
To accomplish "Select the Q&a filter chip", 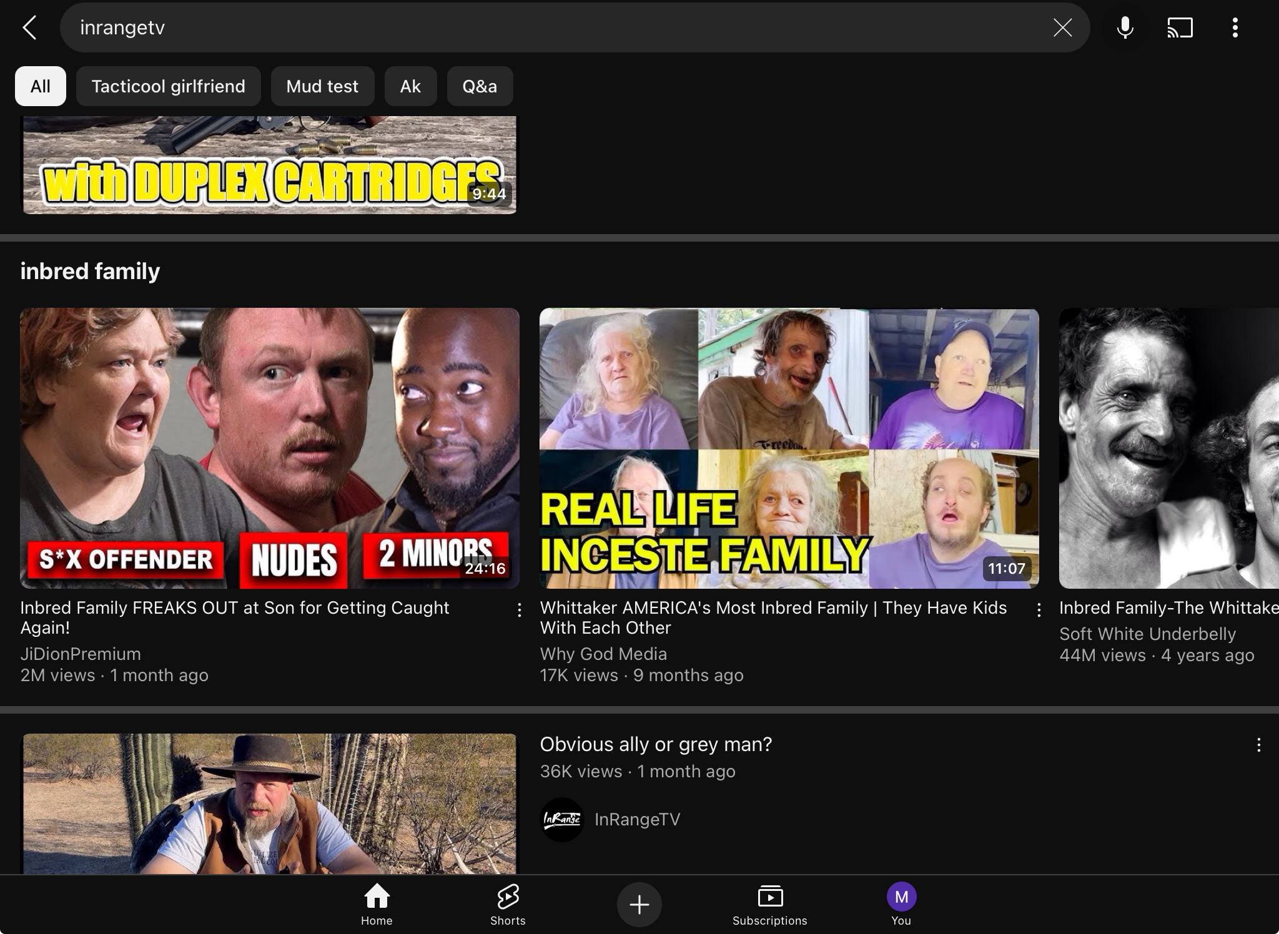I will point(480,86).
